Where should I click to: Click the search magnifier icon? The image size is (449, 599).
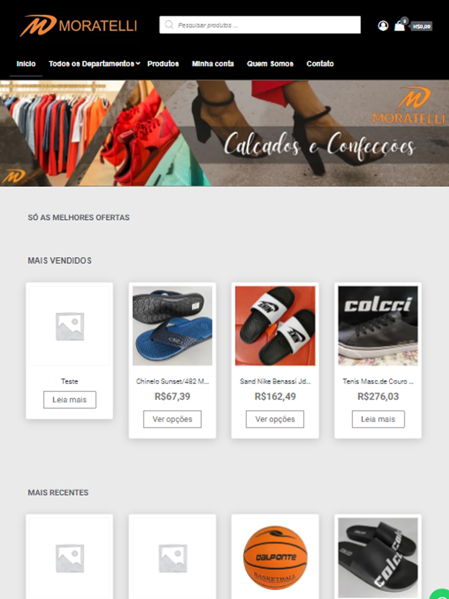169,25
